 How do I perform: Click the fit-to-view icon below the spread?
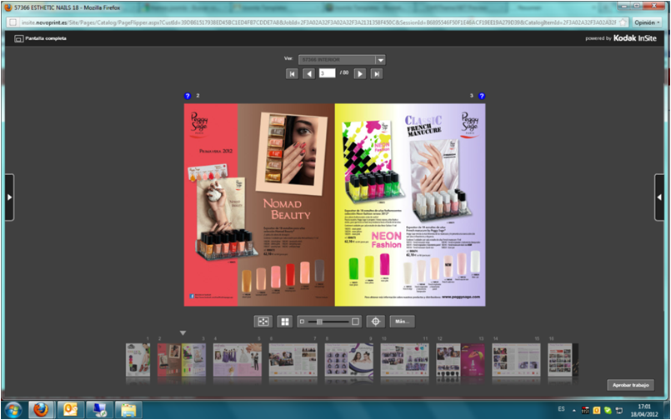[263, 322]
